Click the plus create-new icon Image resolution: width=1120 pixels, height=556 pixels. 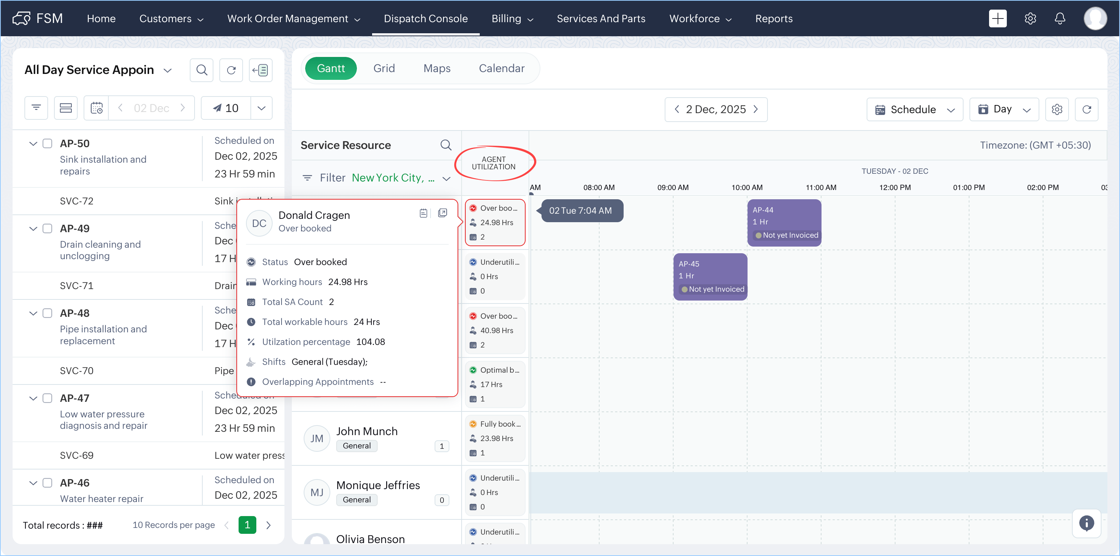(998, 18)
